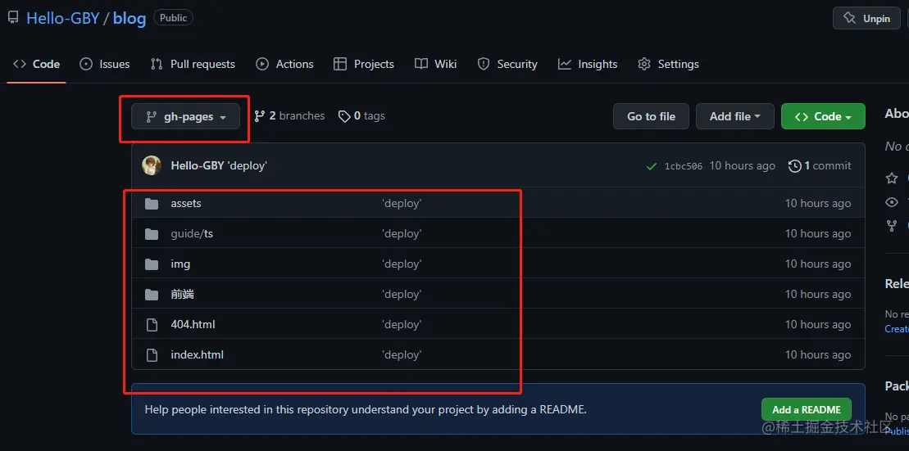This screenshot has height=451, width=909.
Task: Click the img folder icon
Action: click(x=152, y=264)
